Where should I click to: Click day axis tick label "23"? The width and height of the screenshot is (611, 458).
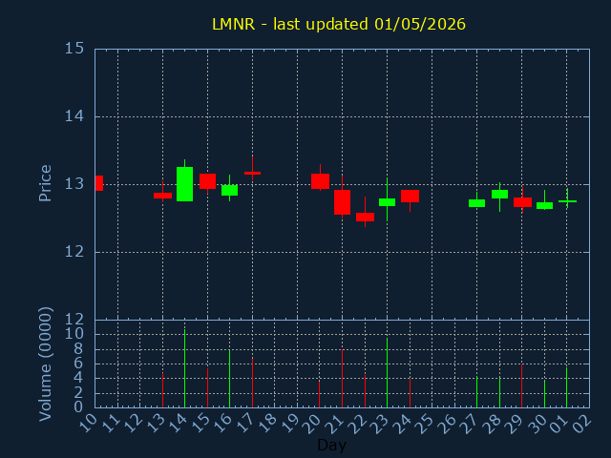click(x=380, y=423)
